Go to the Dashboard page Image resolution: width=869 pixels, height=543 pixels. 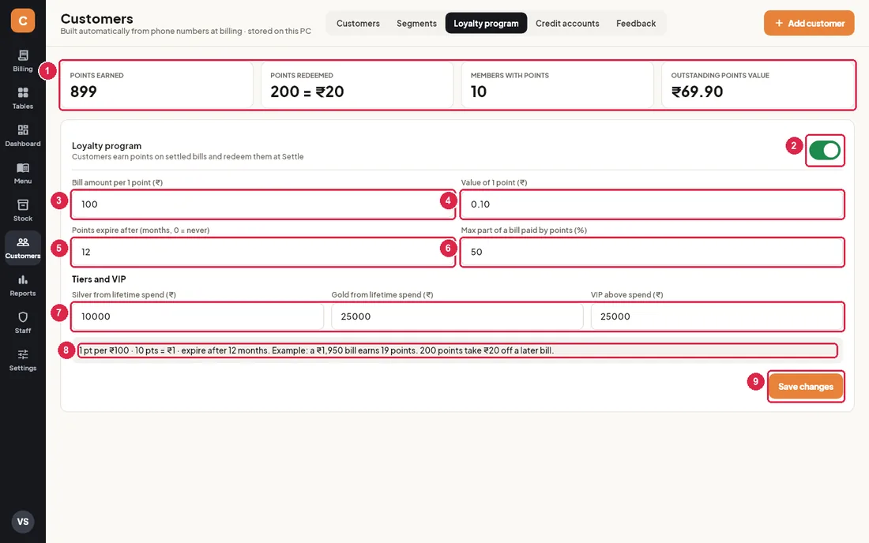tap(23, 136)
